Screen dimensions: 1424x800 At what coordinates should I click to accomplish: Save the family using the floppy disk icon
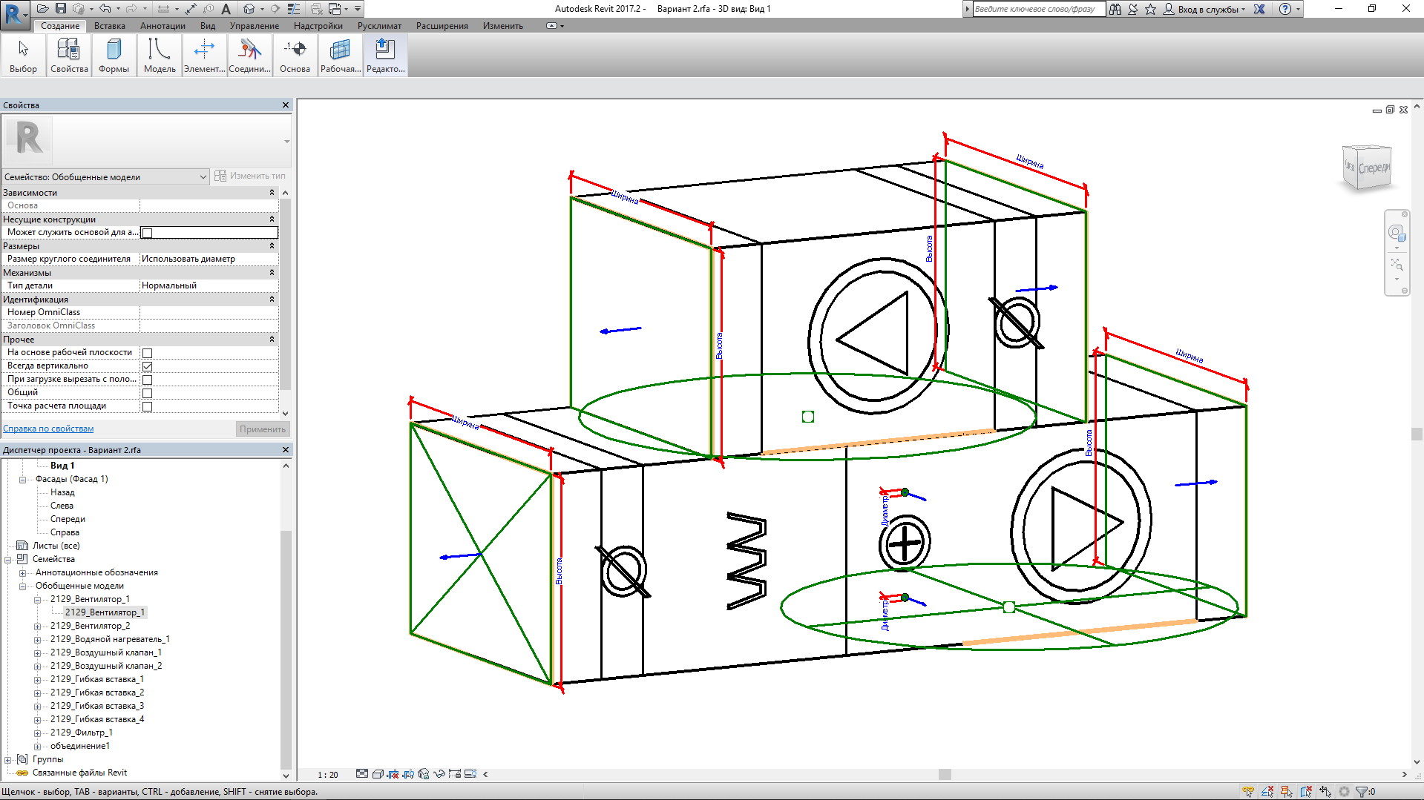tap(61, 9)
